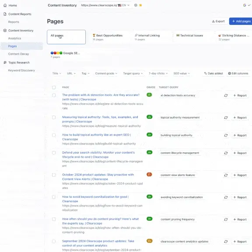Image resolution: width=252 pixels, height=252 pixels.
Task: Click the Striking Distance icon
Action: coord(220,35)
